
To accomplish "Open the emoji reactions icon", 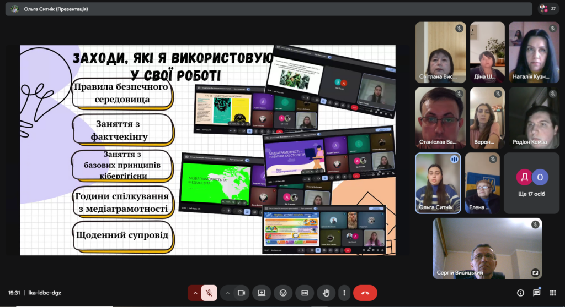I will (x=283, y=293).
